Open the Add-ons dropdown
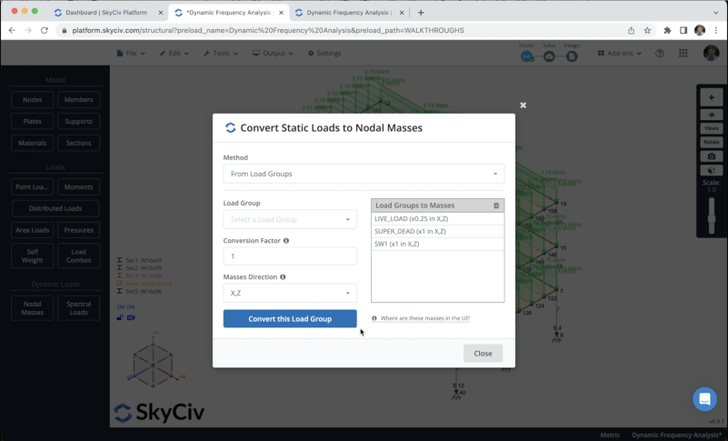This screenshot has height=441, width=728. click(x=619, y=54)
